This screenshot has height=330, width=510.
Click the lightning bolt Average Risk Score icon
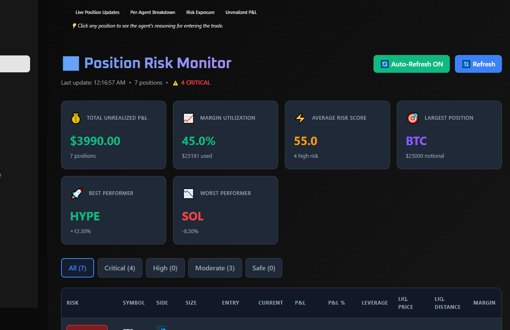300,118
